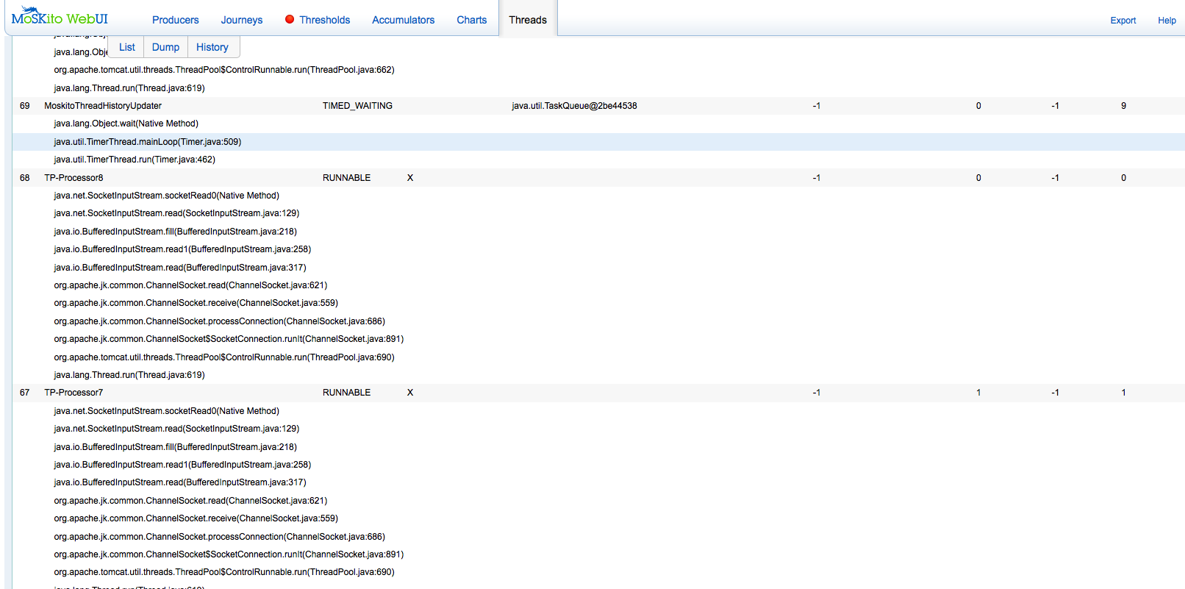Click the value 9 in MoskitoThreadHistoryUpdater row
This screenshot has width=1185, height=589.
pyautogui.click(x=1123, y=106)
